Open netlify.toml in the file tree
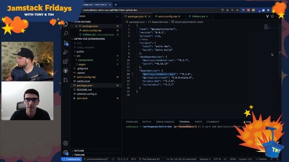Viewport: 289px width, 162px height. pyautogui.click(x=83, y=81)
